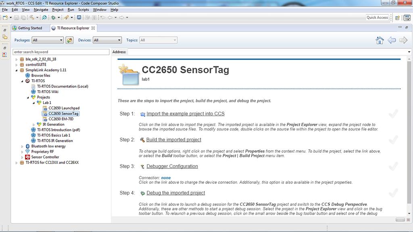413x232 pixels.
Task: Click the magnifier search toolbar icon
Action: [44, 17]
